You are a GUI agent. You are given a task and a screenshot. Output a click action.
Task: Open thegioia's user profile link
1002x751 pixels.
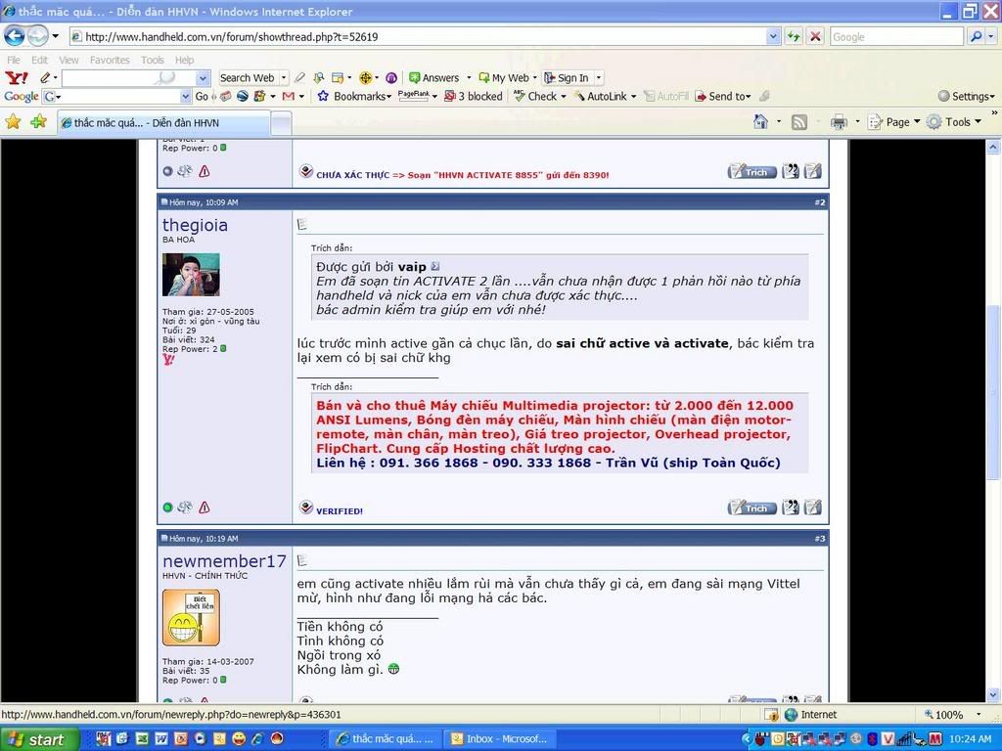(x=195, y=225)
